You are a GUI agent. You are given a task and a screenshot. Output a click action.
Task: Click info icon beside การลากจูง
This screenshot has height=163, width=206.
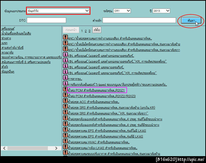click(65, 78)
